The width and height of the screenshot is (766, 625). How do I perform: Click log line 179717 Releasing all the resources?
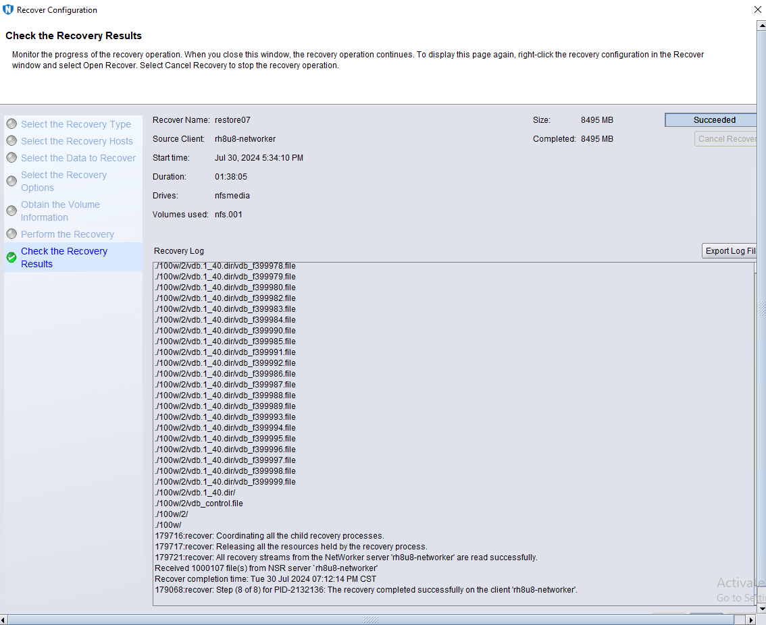[x=291, y=547]
